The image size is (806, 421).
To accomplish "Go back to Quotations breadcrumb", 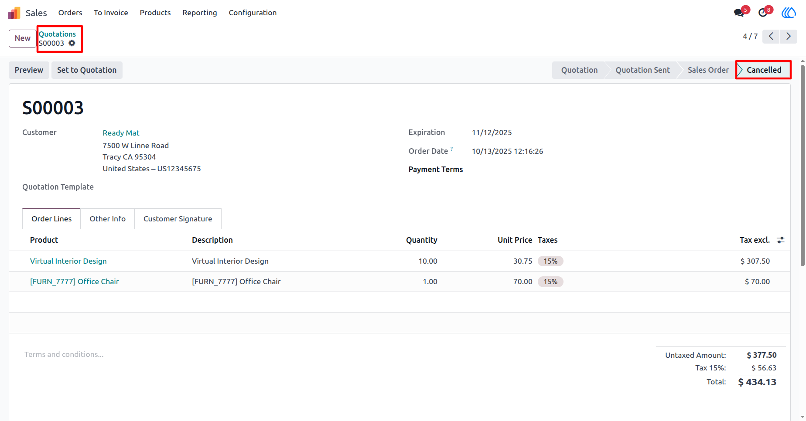I will [x=57, y=34].
